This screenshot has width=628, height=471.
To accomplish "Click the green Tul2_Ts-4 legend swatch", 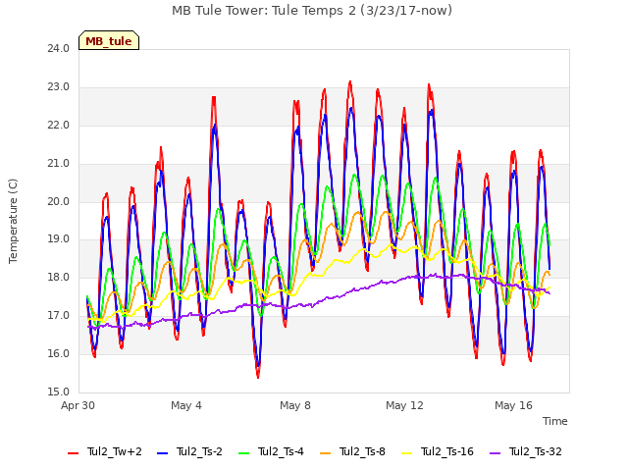I will (244, 453).
